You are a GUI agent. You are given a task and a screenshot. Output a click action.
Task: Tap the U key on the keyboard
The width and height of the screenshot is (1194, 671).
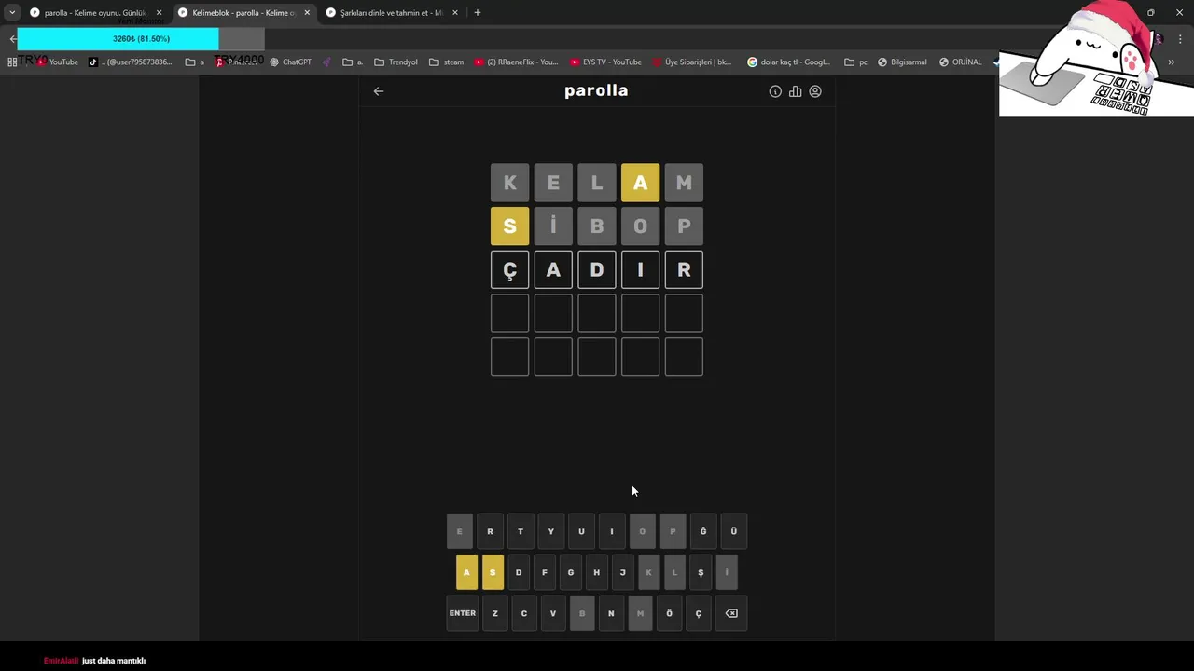point(581,531)
